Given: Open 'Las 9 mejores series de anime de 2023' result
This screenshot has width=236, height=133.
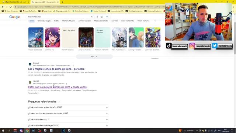Looking at the screenshot, I should pyautogui.click(x=56, y=69).
